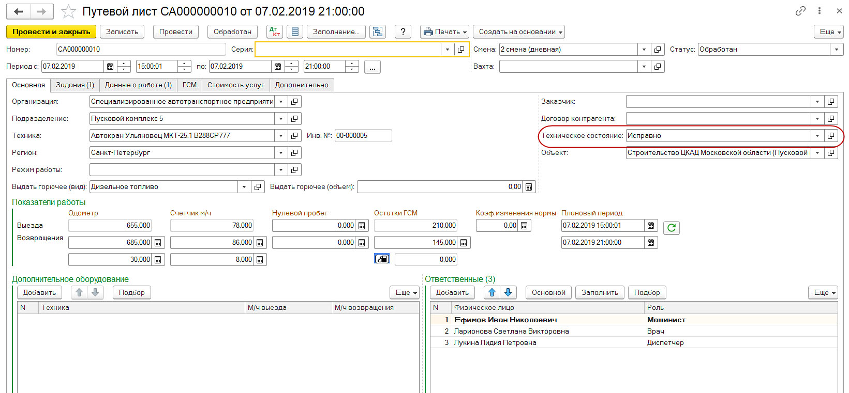This screenshot has height=393, width=849.
Task: Expand the Подразделение dropdown
Action: coord(281,118)
